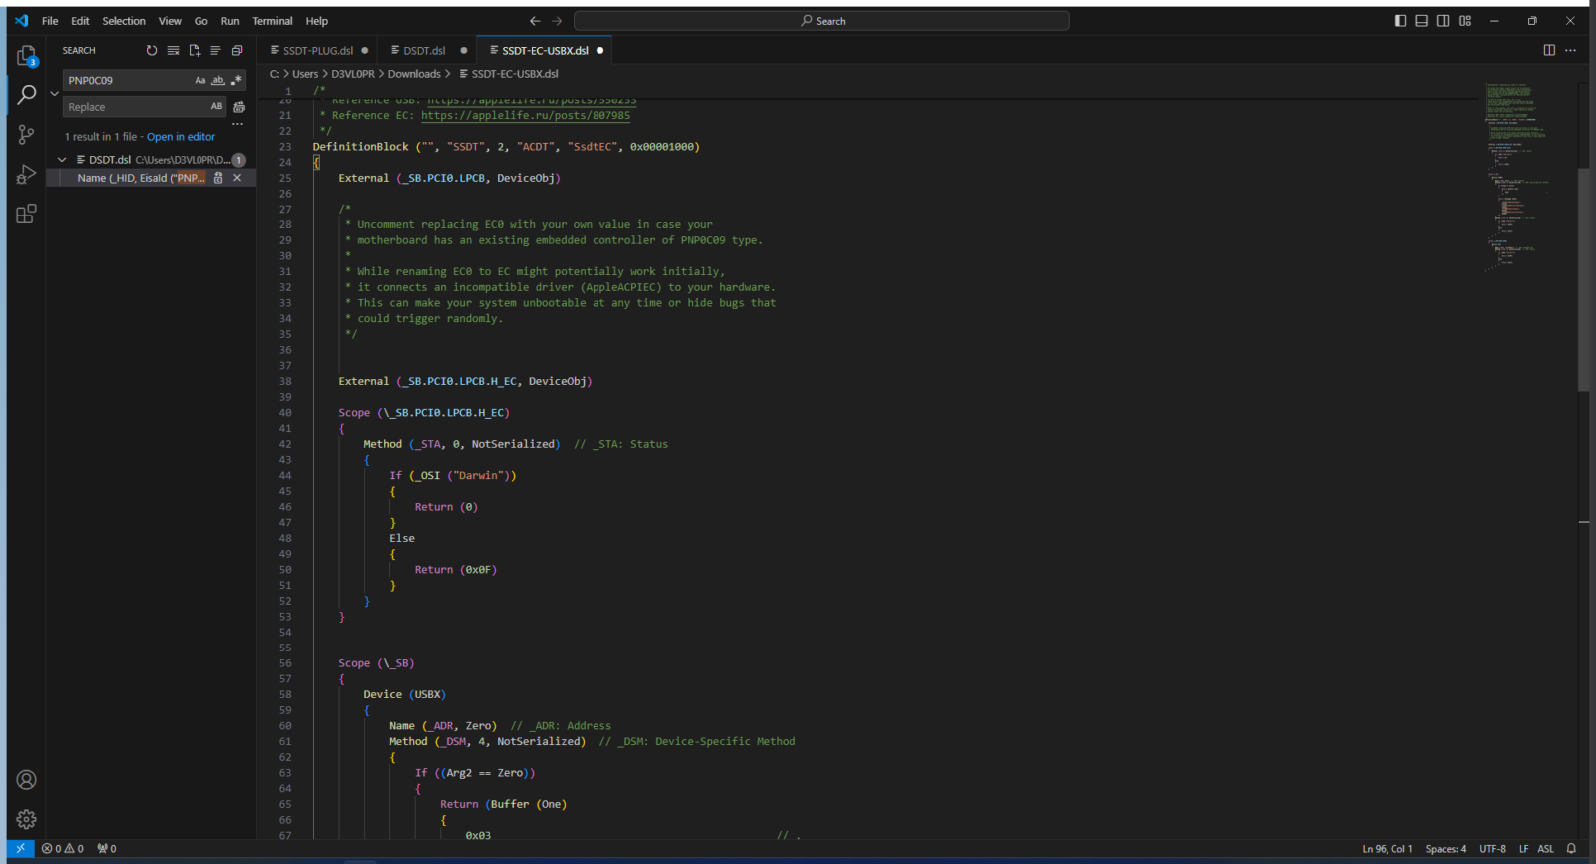Switch to the SSDT-PLUG.dsl tab
This screenshot has height=864, width=1596.
[x=317, y=50]
